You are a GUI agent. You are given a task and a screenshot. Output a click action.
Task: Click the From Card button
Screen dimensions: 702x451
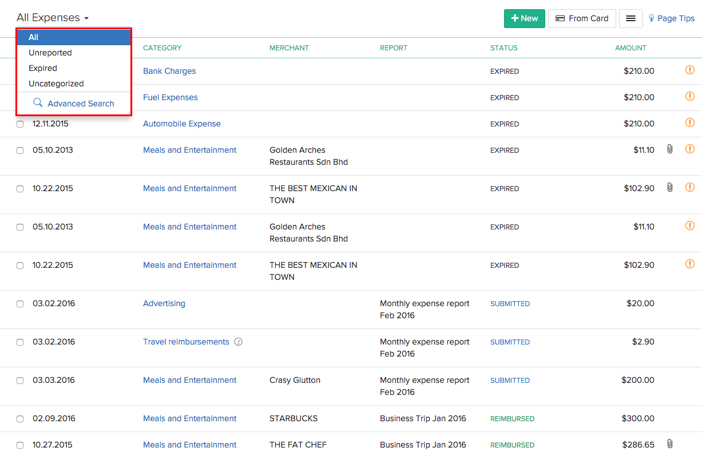pos(582,18)
